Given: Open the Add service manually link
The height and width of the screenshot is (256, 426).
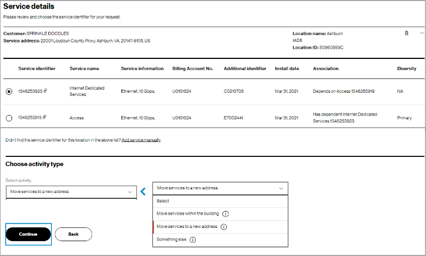Looking at the screenshot, I should click(141, 140).
